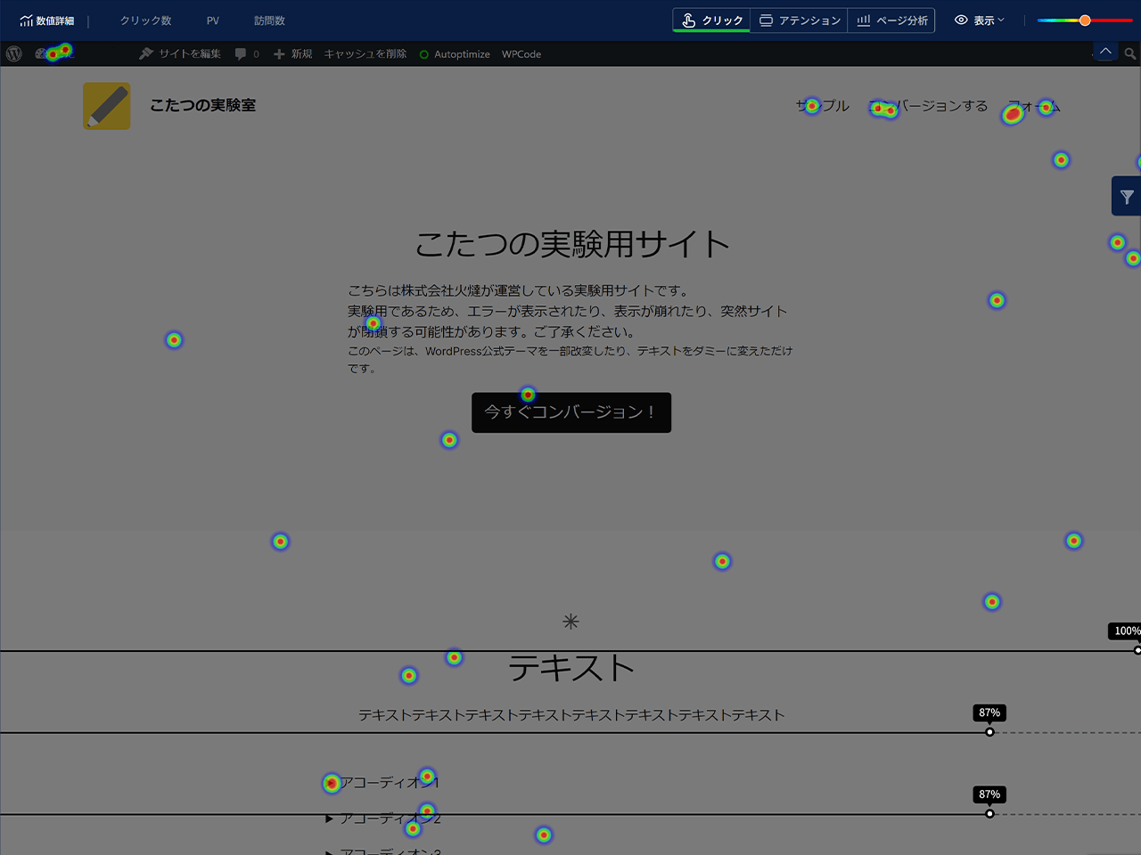
Task: Switch to the クリック heatmap tab
Action: point(712,20)
